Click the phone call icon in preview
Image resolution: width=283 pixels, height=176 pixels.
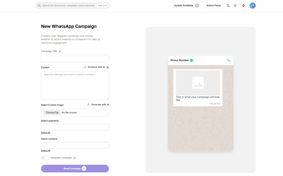229,60
